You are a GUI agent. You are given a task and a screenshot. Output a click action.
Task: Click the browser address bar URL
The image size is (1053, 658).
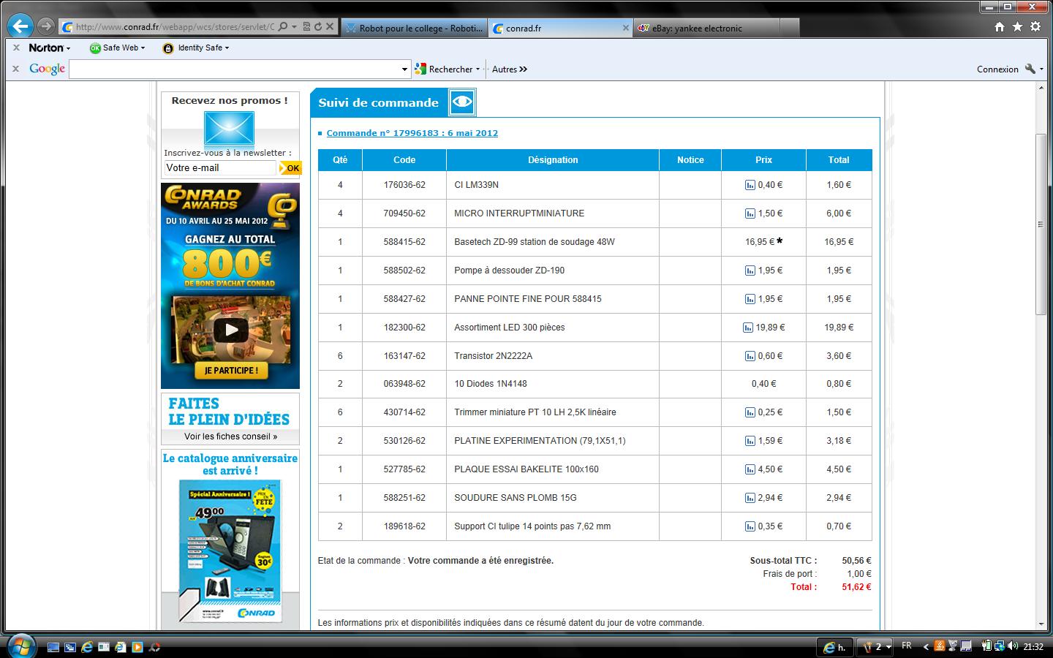click(x=174, y=27)
